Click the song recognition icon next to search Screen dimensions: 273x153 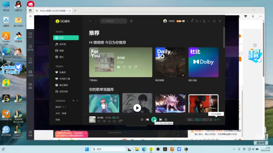click(x=131, y=21)
